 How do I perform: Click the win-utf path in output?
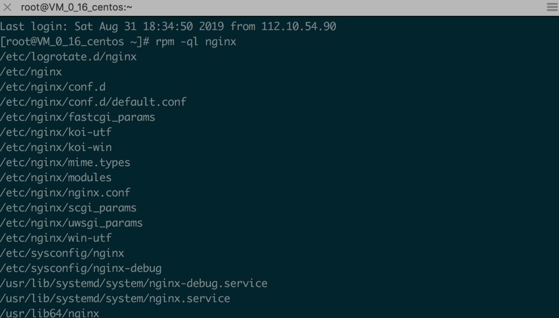pos(56,238)
